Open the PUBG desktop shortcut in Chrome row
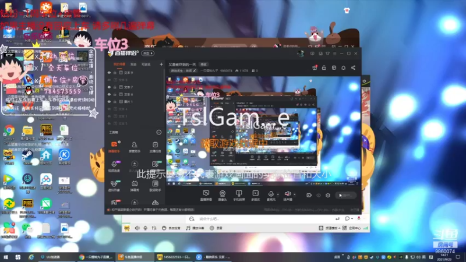The height and width of the screenshot is (262, 466). click(46, 133)
